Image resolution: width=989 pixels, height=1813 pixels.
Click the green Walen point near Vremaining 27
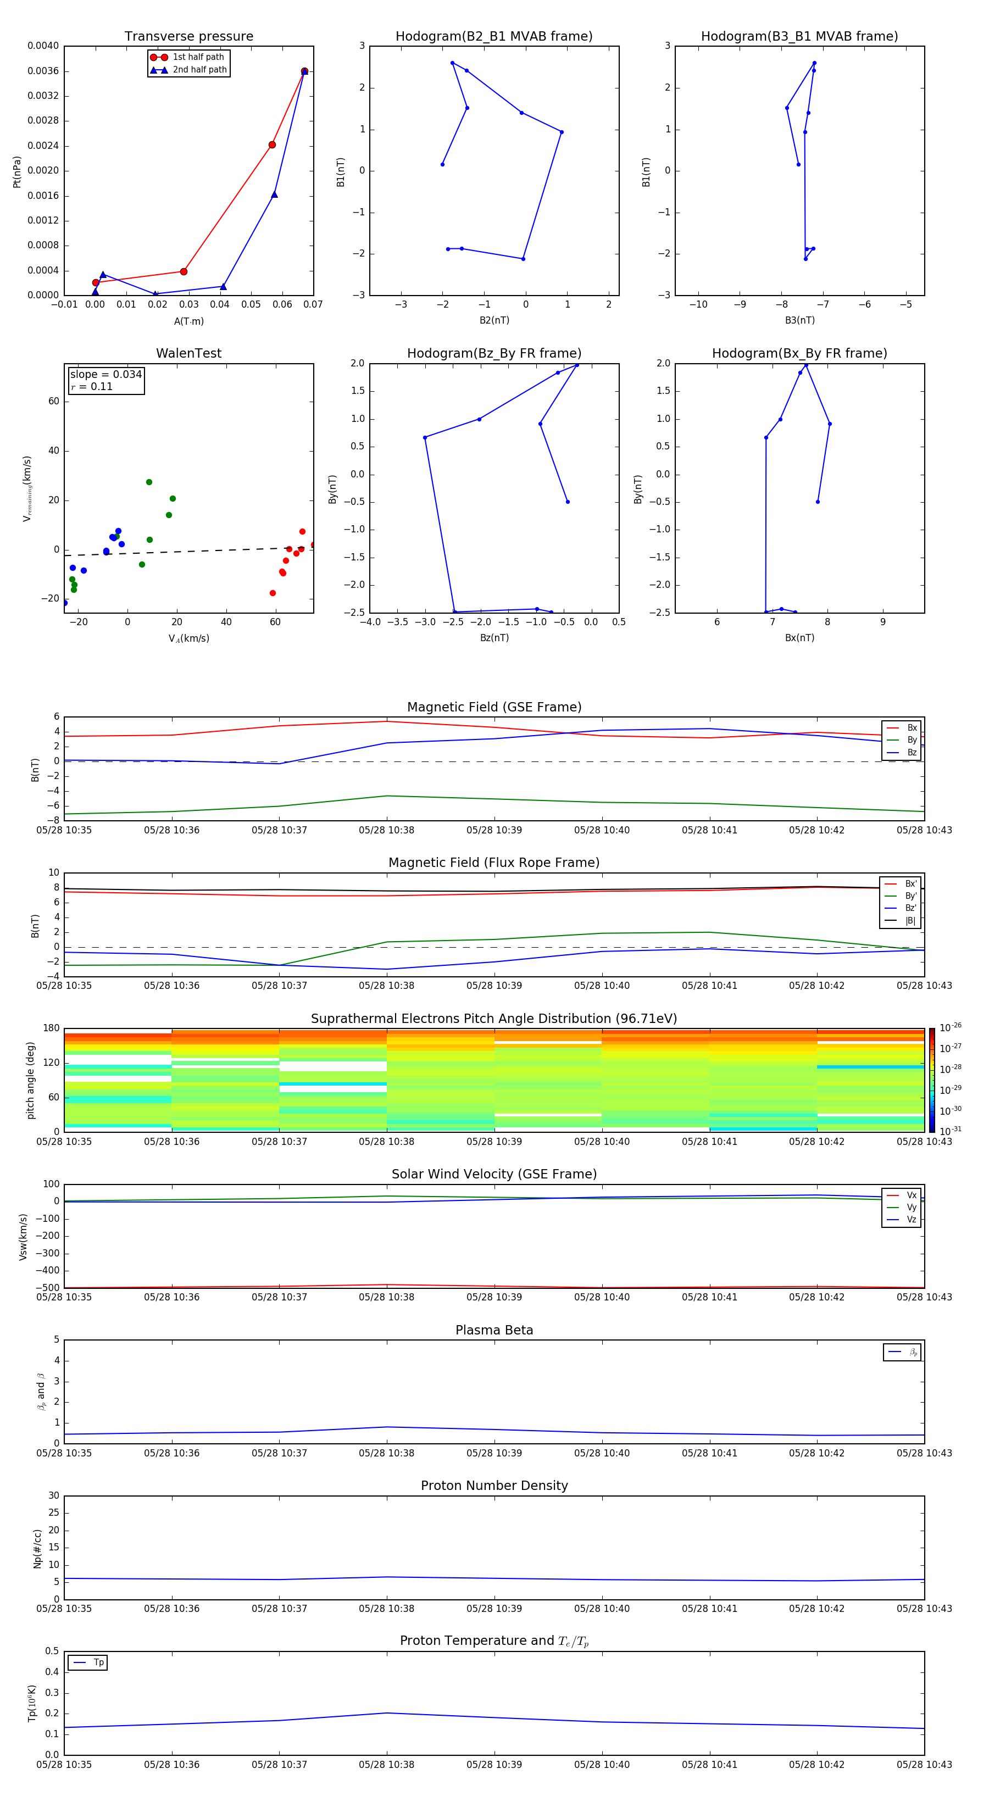click(149, 482)
